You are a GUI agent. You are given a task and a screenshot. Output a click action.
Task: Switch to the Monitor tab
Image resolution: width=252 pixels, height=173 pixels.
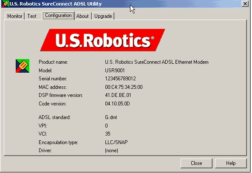[x=14, y=16]
